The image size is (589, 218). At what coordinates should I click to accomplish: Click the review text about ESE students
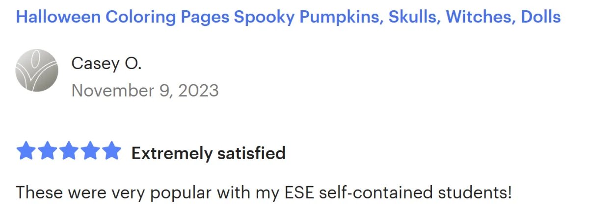264,192
